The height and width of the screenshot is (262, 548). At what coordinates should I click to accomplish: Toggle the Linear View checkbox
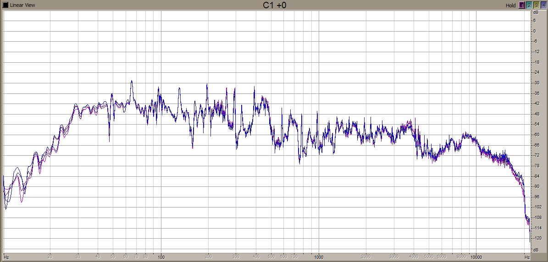[x=5, y=5]
